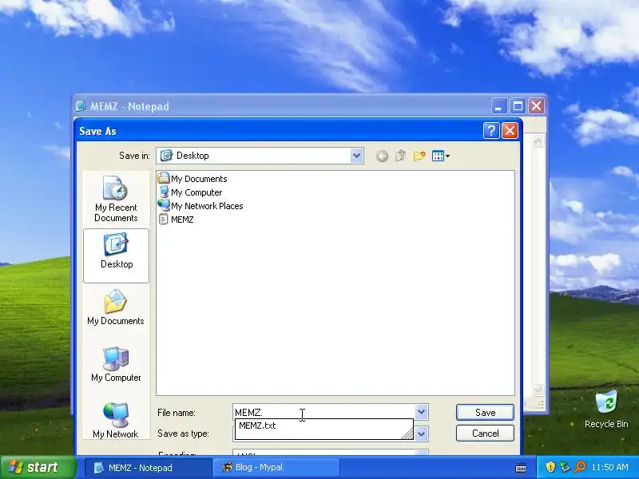Click the orange magnifier tray icon

[580, 467]
